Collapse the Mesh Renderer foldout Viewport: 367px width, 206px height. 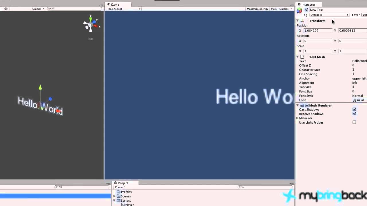(x=298, y=105)
